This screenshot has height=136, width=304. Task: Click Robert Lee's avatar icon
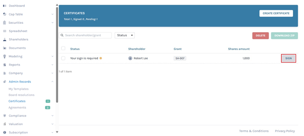point(130,59)
